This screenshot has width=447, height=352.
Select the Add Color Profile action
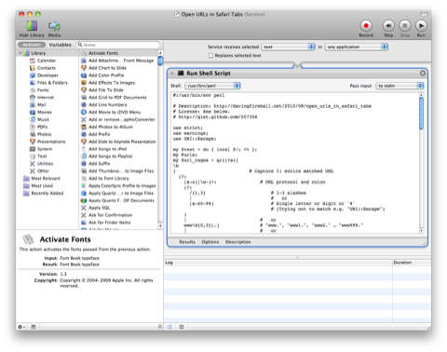(x=106, y=75)
